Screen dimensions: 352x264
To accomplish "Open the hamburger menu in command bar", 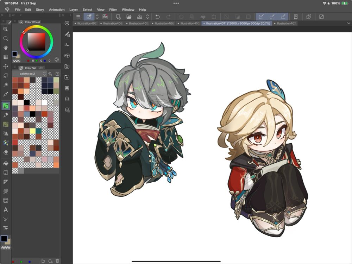I will click(78, 17).
